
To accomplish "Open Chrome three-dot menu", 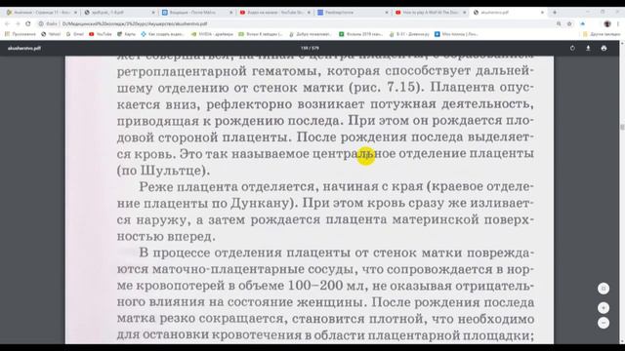I will coord(618,23).
